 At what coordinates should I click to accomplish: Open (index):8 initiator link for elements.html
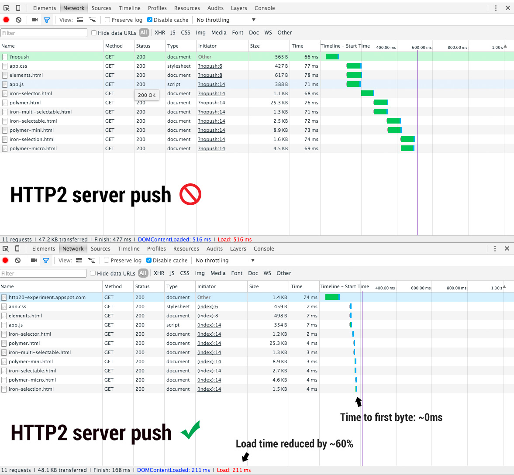[x=207, y=316]
